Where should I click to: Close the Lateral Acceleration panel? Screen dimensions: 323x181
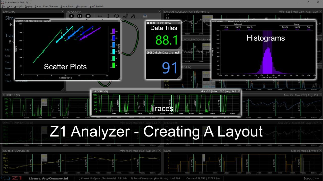click(320, 12)
